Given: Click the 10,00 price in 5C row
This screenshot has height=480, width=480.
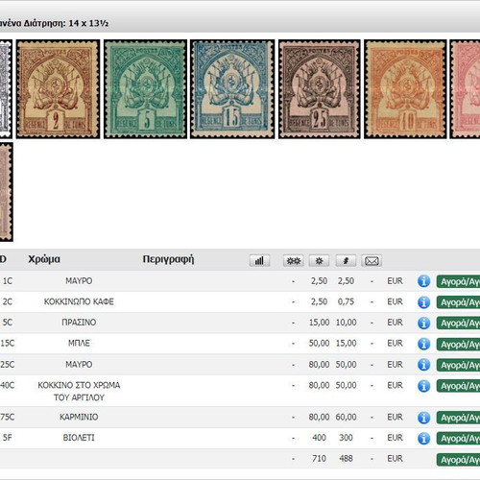Looking at the screenshot, I should click(346, 323).
